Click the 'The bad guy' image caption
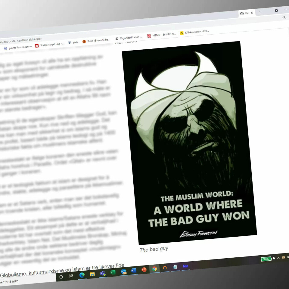Viewport: 289px width, 289px height. (154, 249)
